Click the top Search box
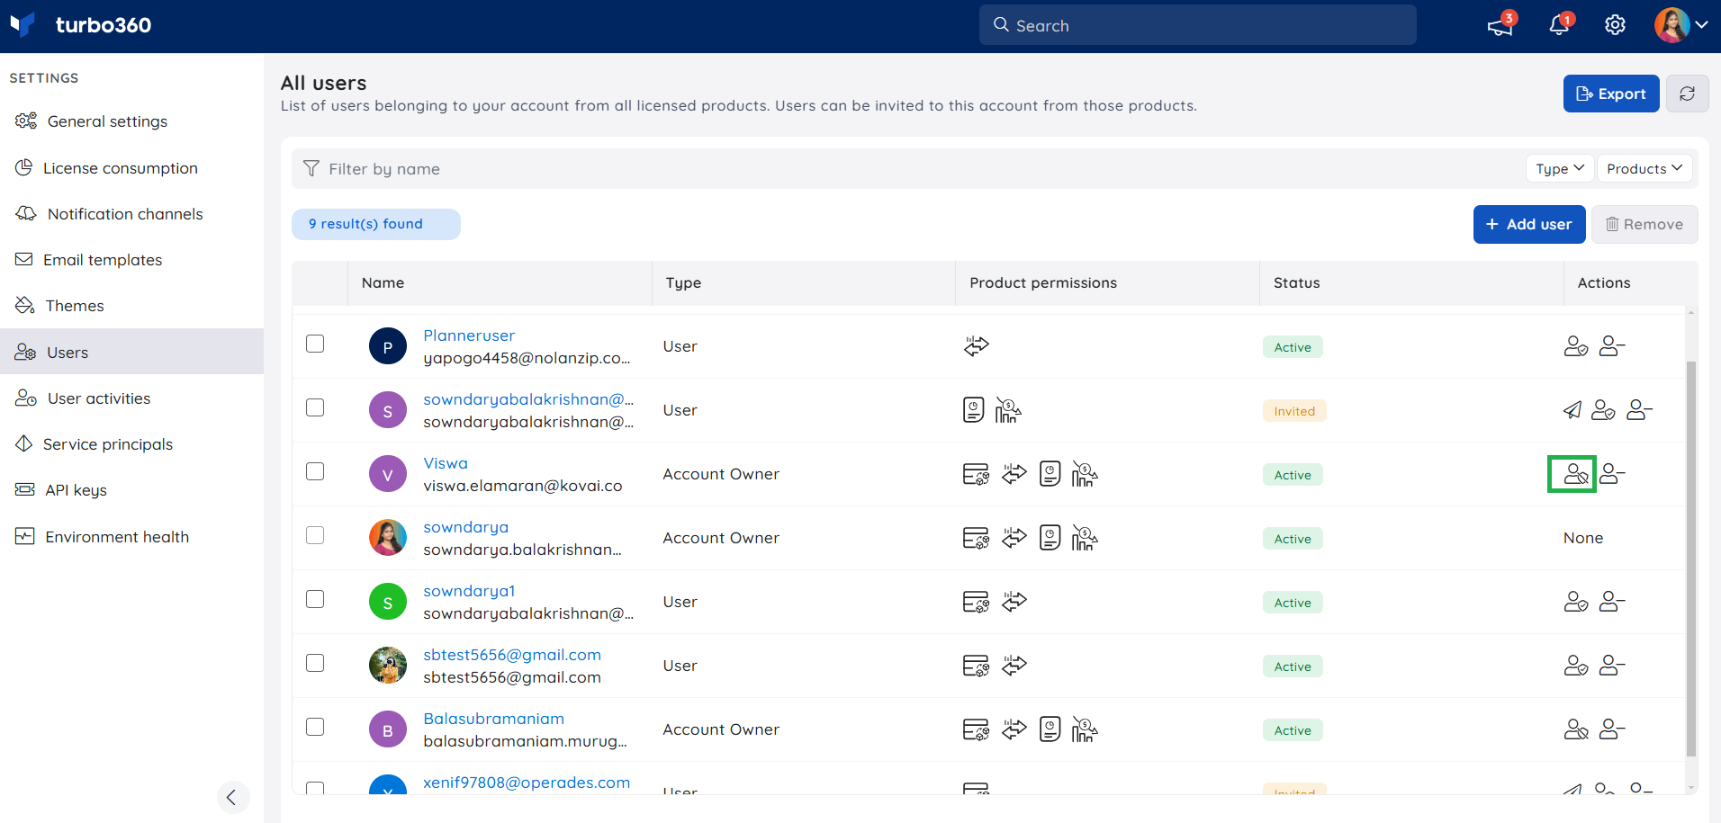Screen dimensions: 1721x823 1198,25
